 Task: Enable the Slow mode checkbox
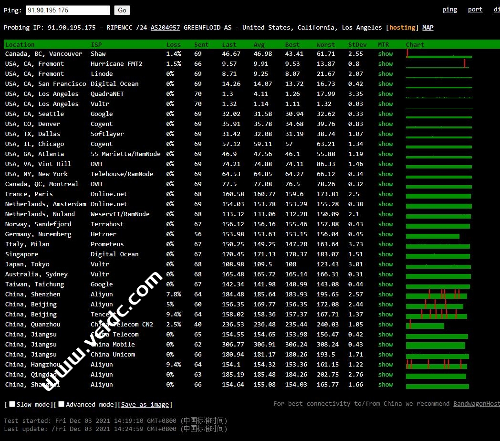coord(12,404)
